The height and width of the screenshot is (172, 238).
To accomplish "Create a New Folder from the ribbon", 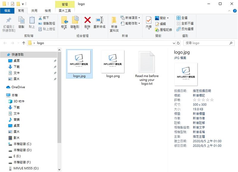I will (114, 24).
